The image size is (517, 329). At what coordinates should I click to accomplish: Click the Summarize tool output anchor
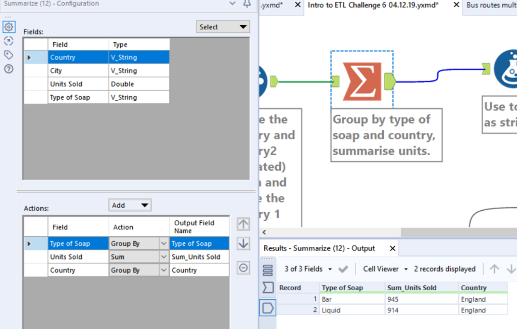[390, 81]
